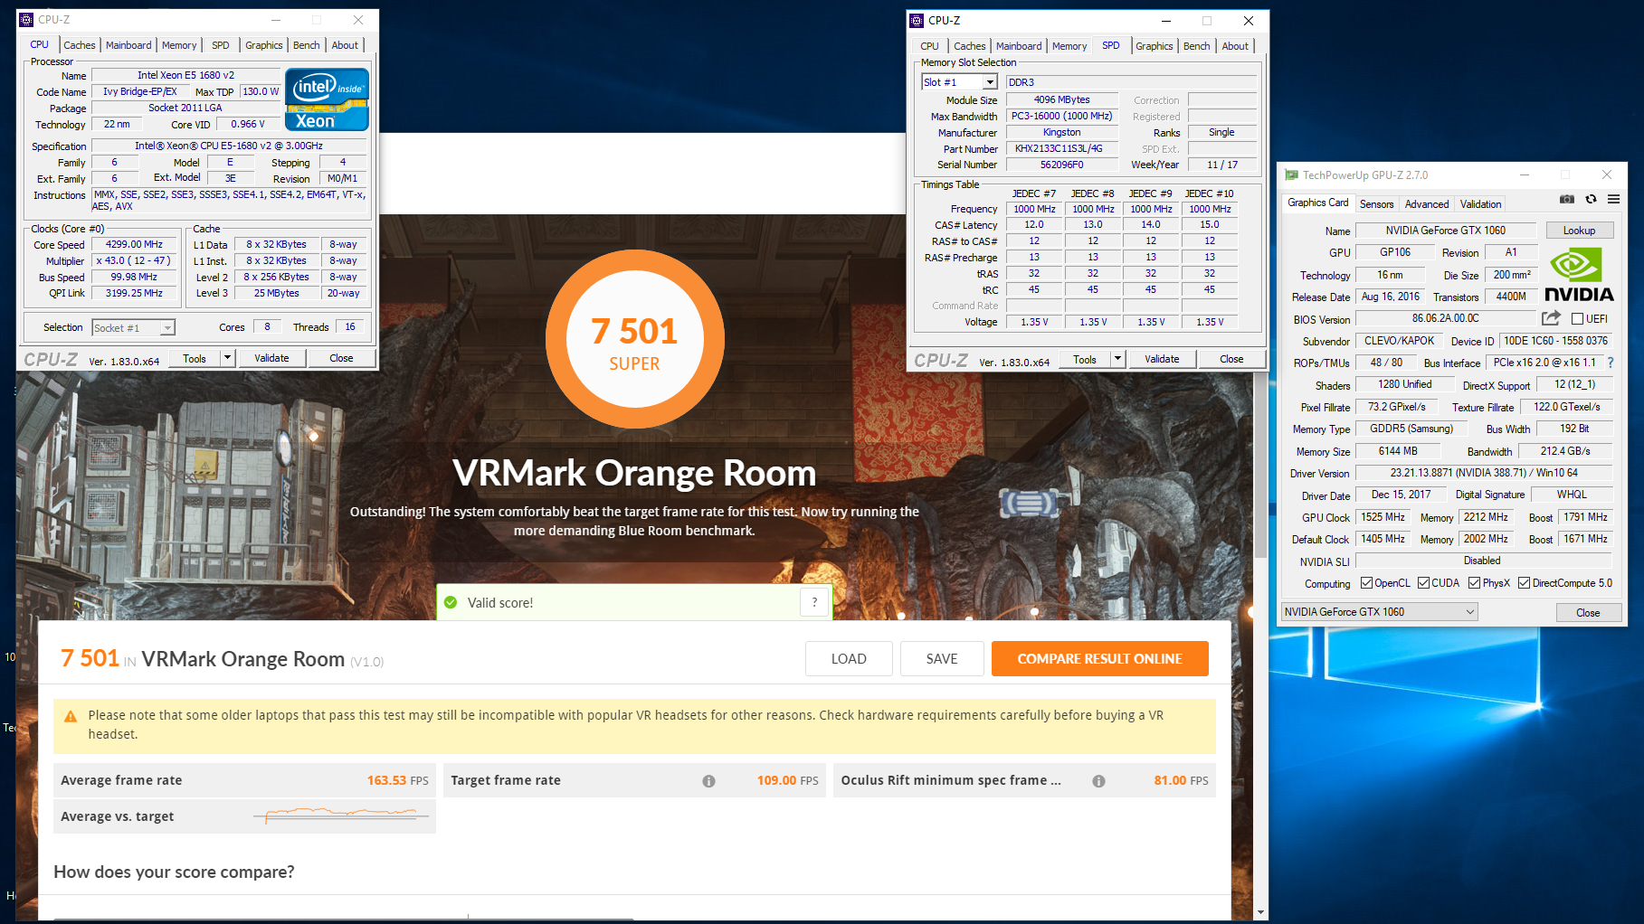
Task: Open the NVIDIA GeForce GTX 1060 GPU selector dropdown
Action: [1380, 612]
